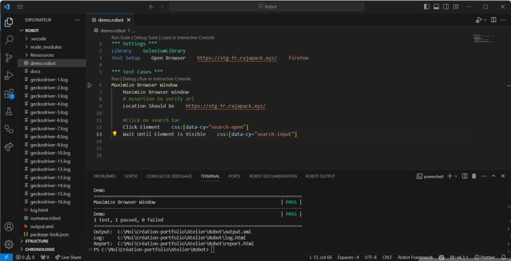Open the Testing flask icon view
Image resolution: width=511 pixels, height=261 pixels.
pyautogui.click(x=8, y=111)
